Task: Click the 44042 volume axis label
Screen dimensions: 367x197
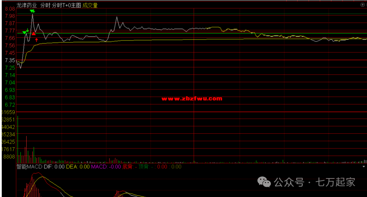Action: pos(8,127)
